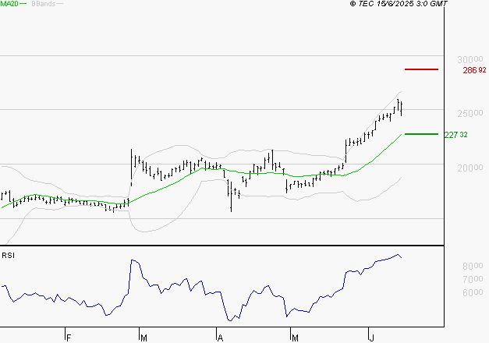Click the green support level line
This screenshot has width=489, height=343.
(x=421, y=134)
